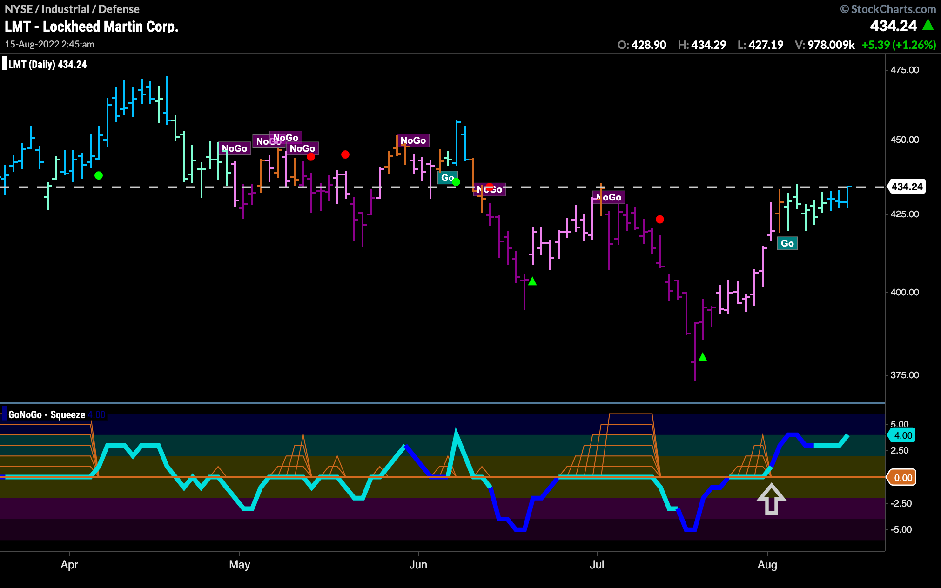Click the green up-arrow beside price 434.24
The image size is (941, 588).
pos(928,25)
